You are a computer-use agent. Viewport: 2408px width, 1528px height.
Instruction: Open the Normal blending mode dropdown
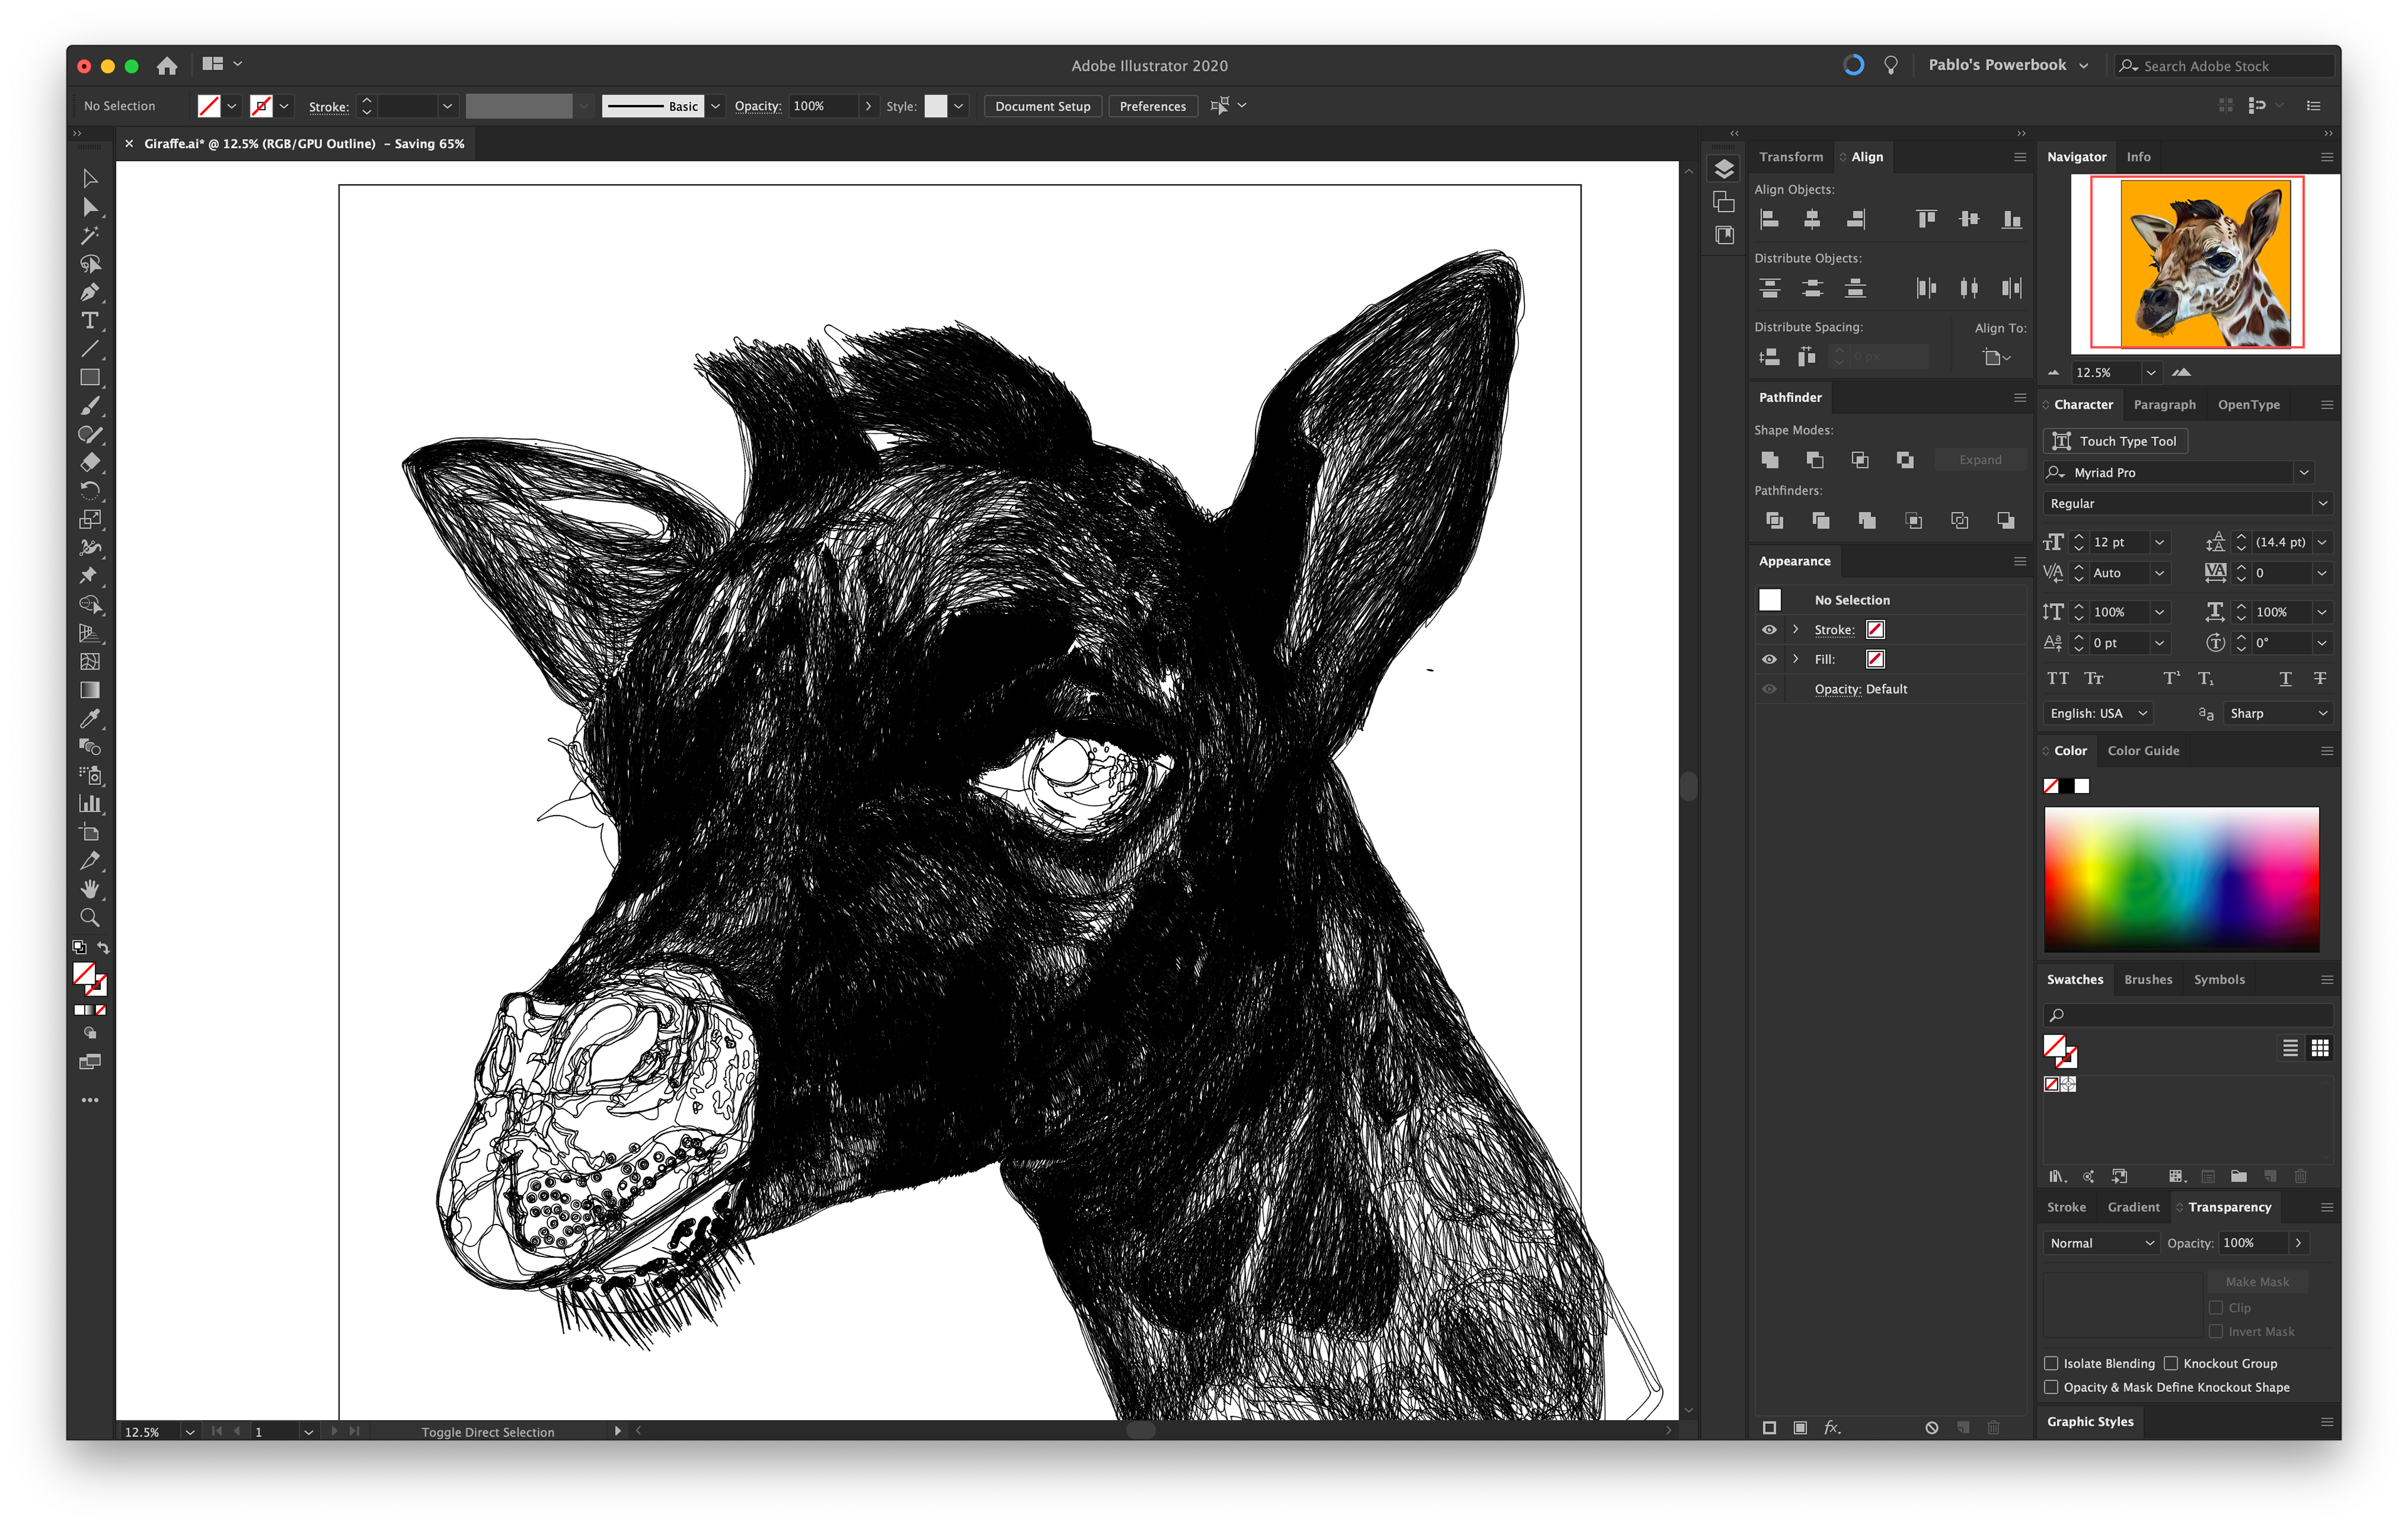click(x=2101, y=1243)
